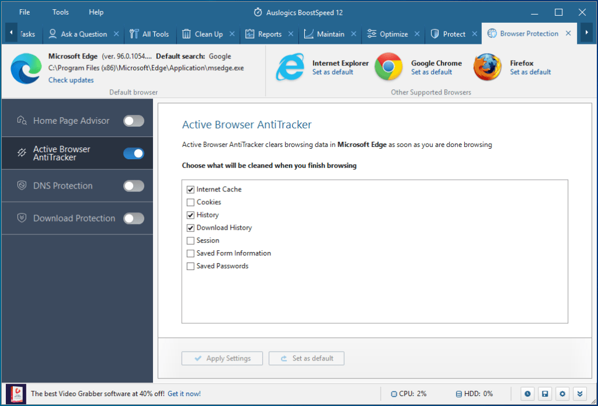Check the Cookies checkbox

[190, 202]
